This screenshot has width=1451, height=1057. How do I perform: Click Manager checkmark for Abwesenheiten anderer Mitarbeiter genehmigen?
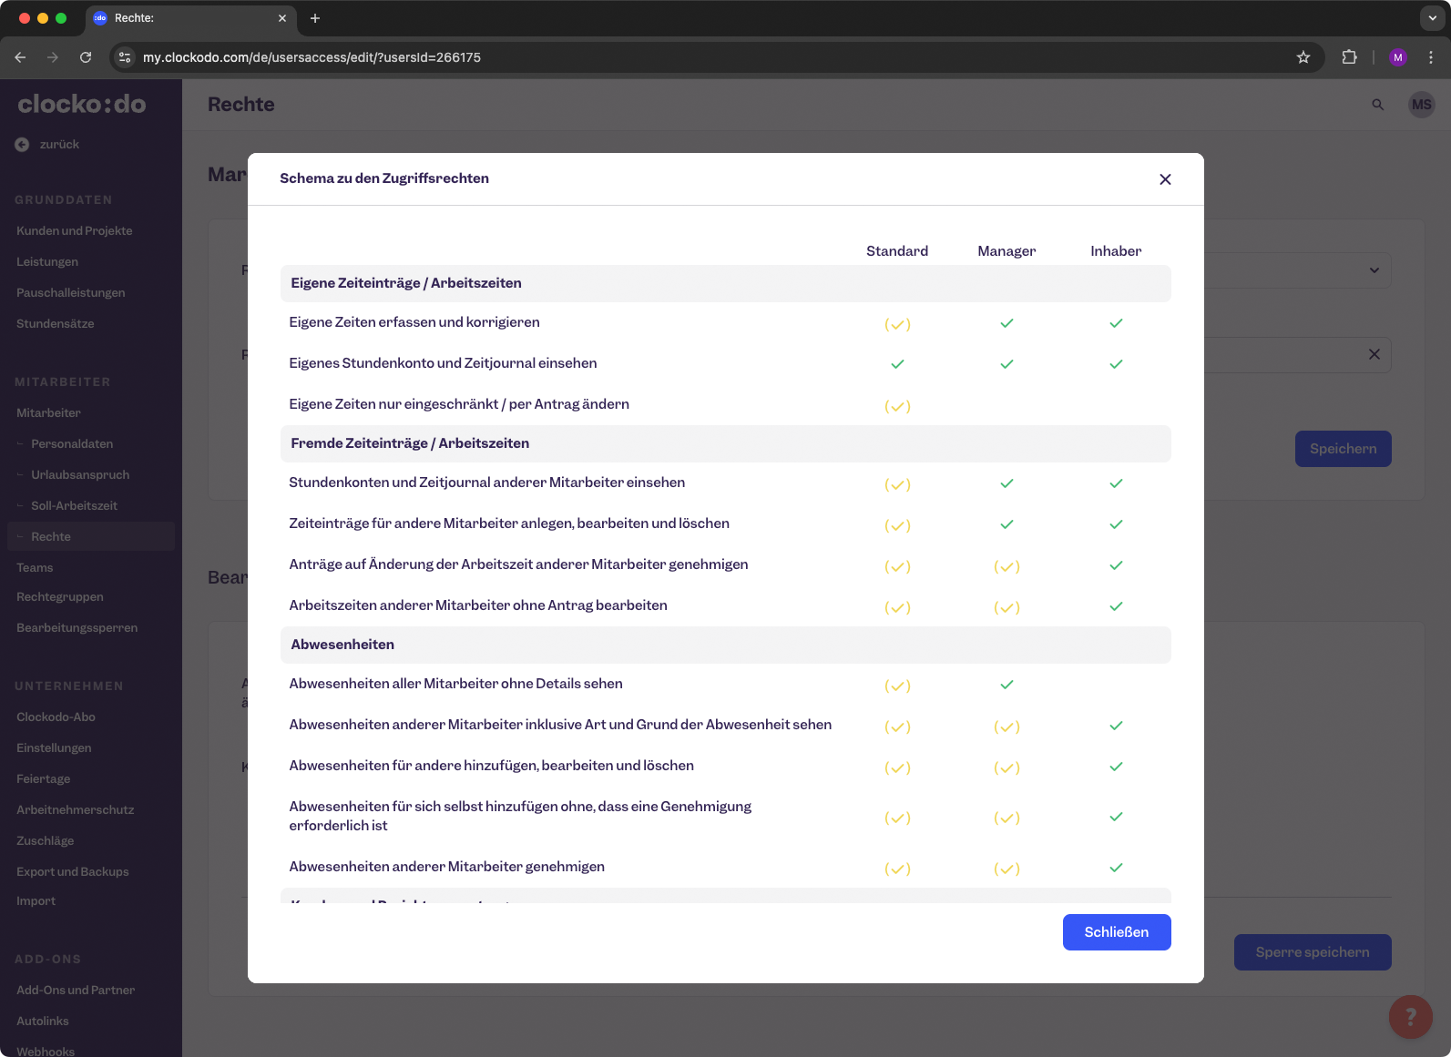click(1007, 869)
